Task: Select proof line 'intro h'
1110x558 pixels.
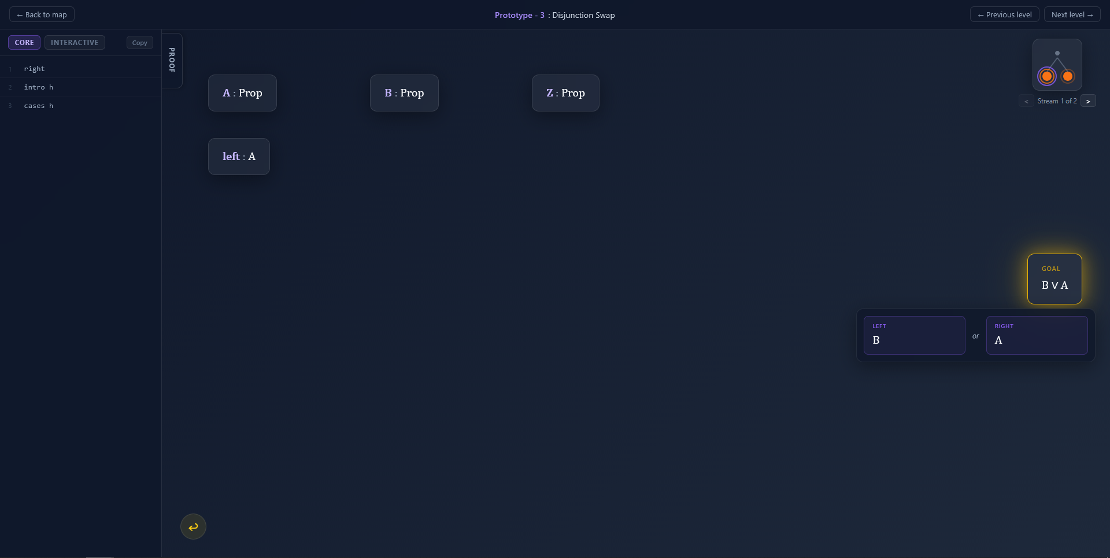Action: click(81, 87)
